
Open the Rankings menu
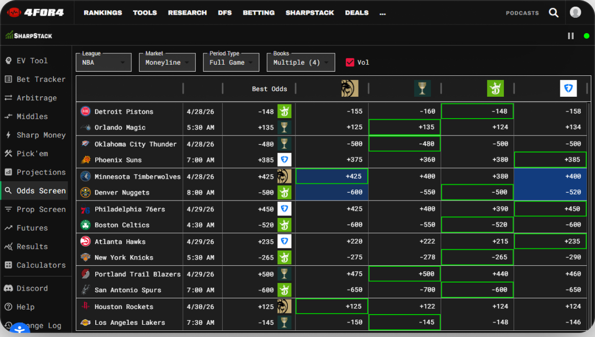[103, 13]
